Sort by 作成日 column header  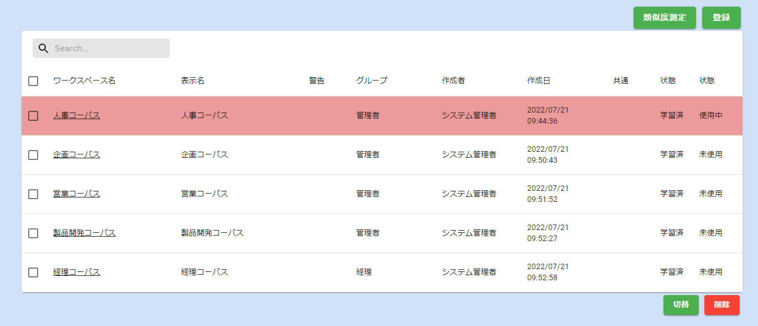pos(539,81)
